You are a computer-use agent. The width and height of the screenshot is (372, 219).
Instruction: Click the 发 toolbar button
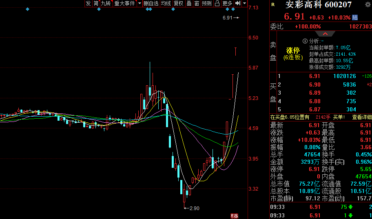pos(88,3)
